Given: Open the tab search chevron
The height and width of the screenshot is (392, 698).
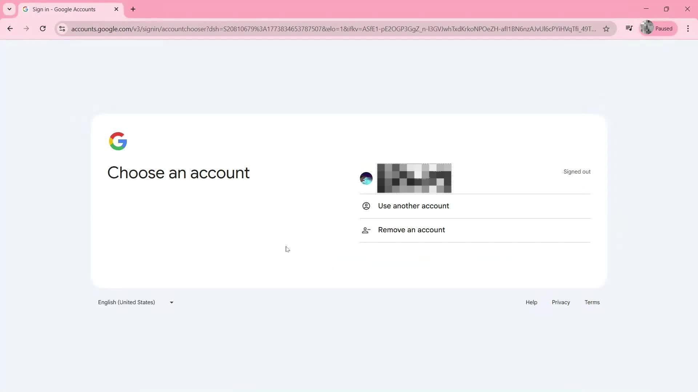Looking at the screenshot, I should click(x=9, y=9).
